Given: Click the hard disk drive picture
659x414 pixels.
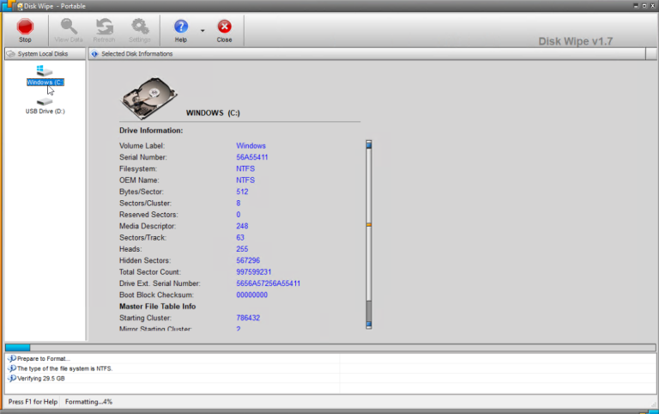Looking at the screenshot, I should (x=149, y=98).
